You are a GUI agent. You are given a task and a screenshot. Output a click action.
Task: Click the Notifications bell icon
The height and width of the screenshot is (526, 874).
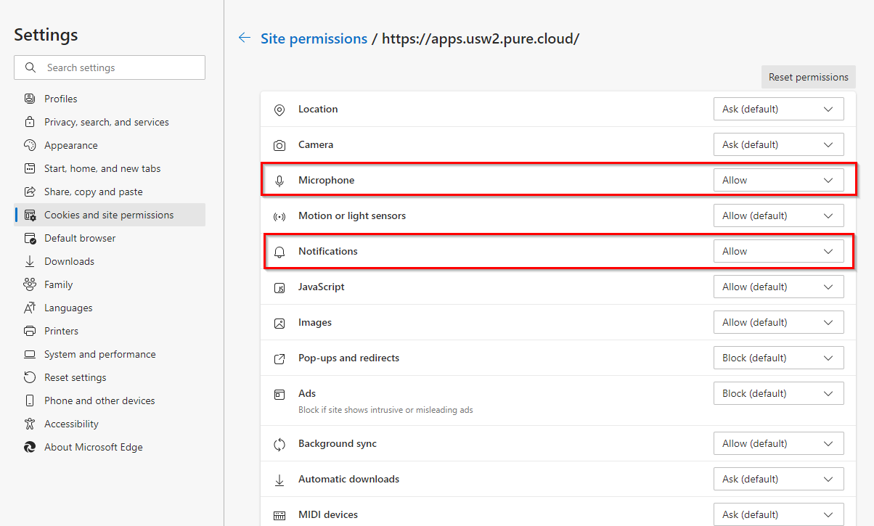coord(279,252)
